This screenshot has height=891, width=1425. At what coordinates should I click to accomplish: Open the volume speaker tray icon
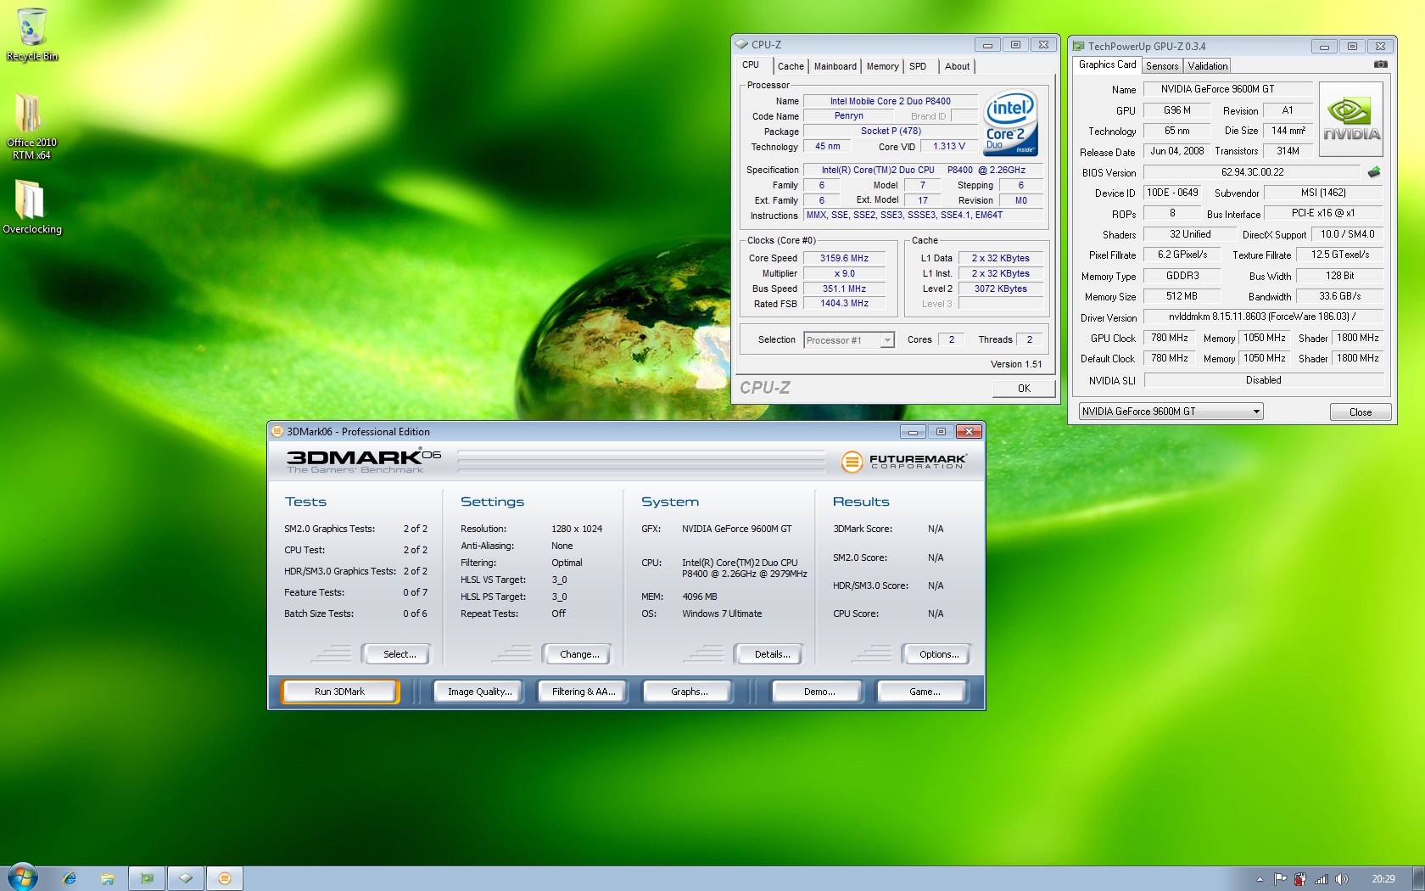[1341, 879]
